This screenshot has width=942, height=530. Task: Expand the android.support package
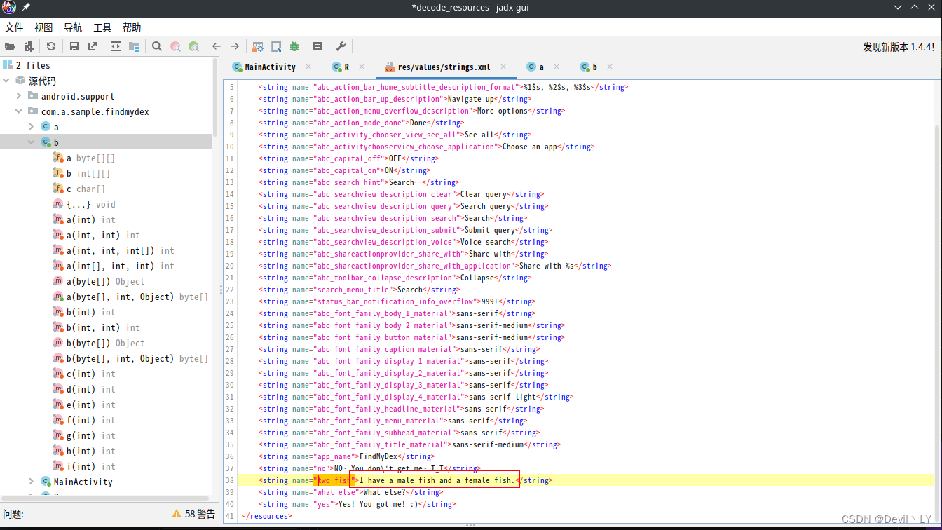point(19,96)
